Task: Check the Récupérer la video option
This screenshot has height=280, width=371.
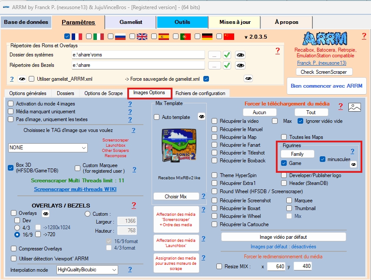Action: [x=215, y=121]
